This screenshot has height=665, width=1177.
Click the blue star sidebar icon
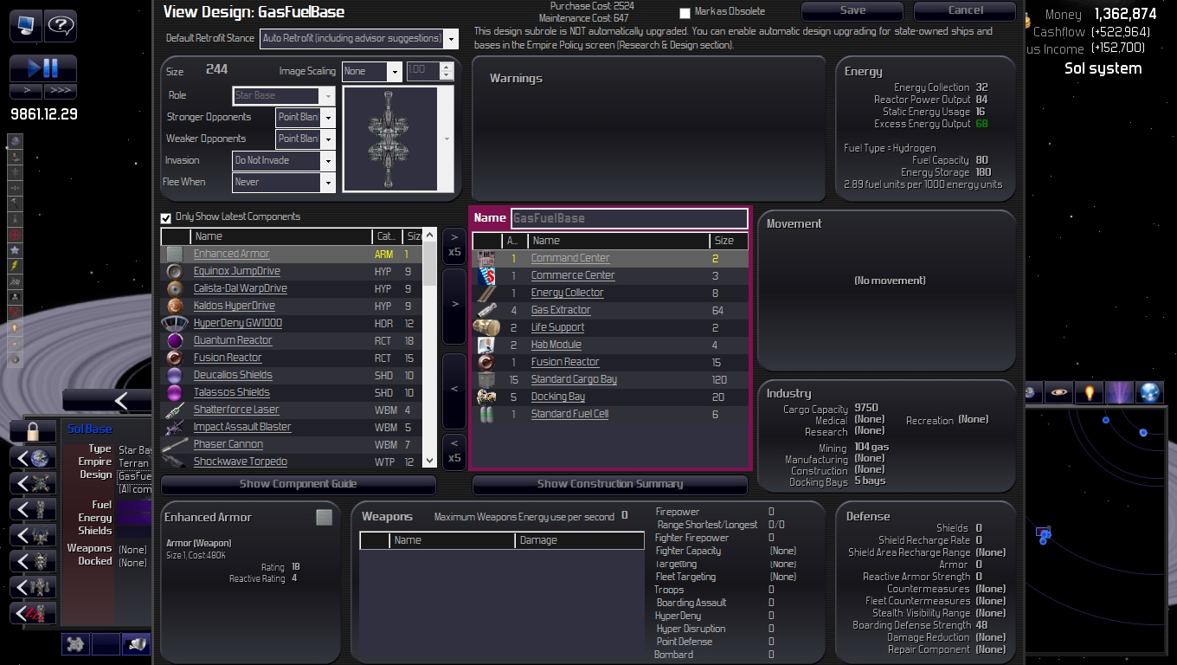[15, 250]
